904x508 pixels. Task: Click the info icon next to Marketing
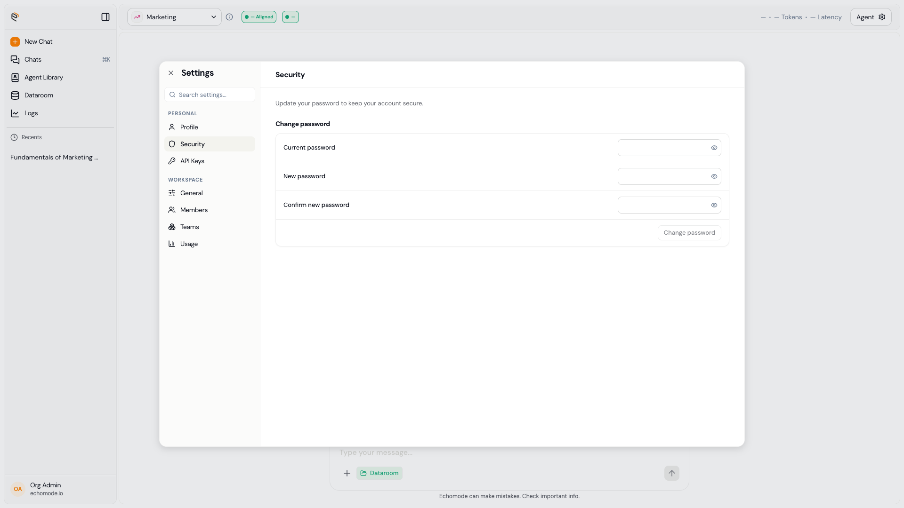[229, 17]
